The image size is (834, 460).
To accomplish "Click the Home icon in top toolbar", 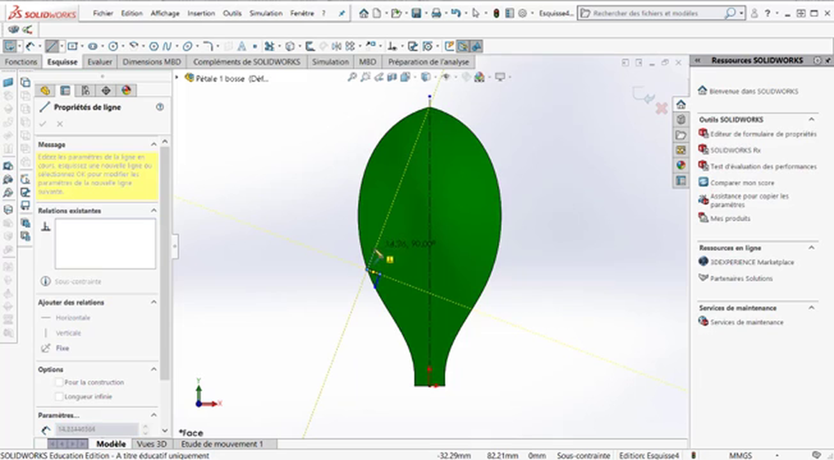I will pos(364,13).
